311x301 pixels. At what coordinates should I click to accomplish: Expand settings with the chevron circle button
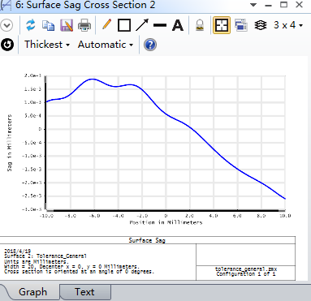point(6,25)
